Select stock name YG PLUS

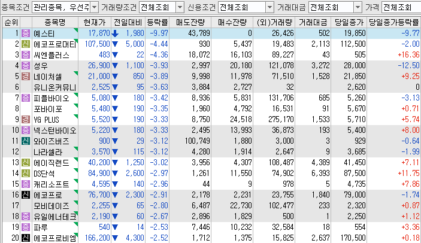tap(46, 120)
